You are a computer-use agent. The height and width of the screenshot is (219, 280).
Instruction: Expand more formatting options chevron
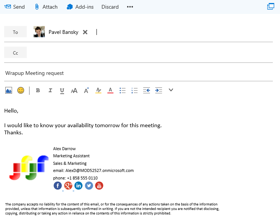click(x=171, y=90)
